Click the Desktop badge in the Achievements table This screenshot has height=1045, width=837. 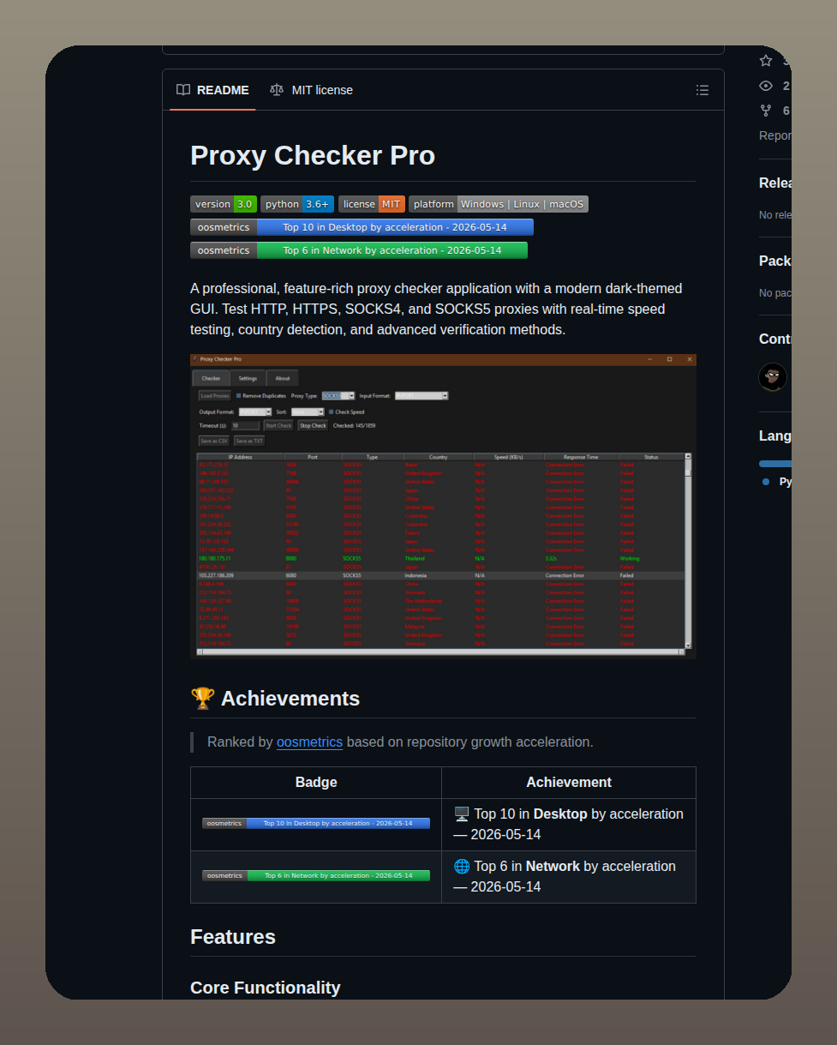click(x=316, y=824)
